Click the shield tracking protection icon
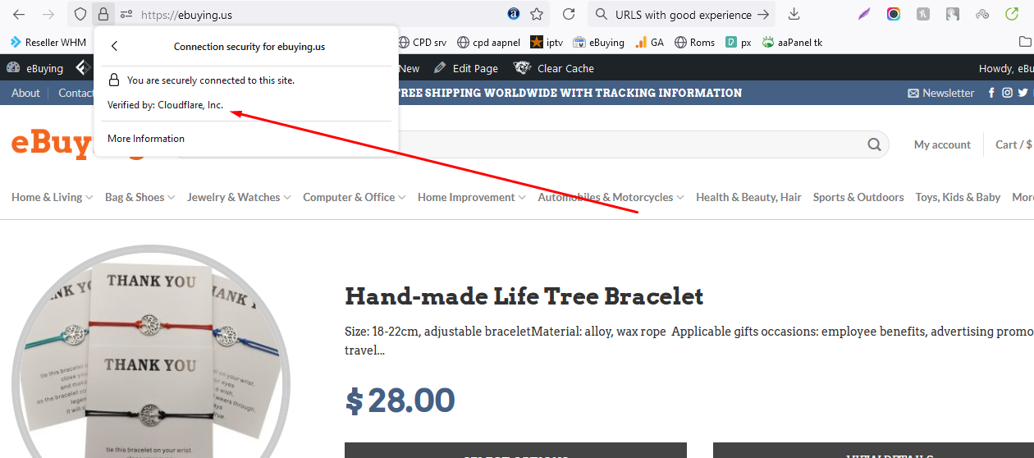 click(80, 14)
